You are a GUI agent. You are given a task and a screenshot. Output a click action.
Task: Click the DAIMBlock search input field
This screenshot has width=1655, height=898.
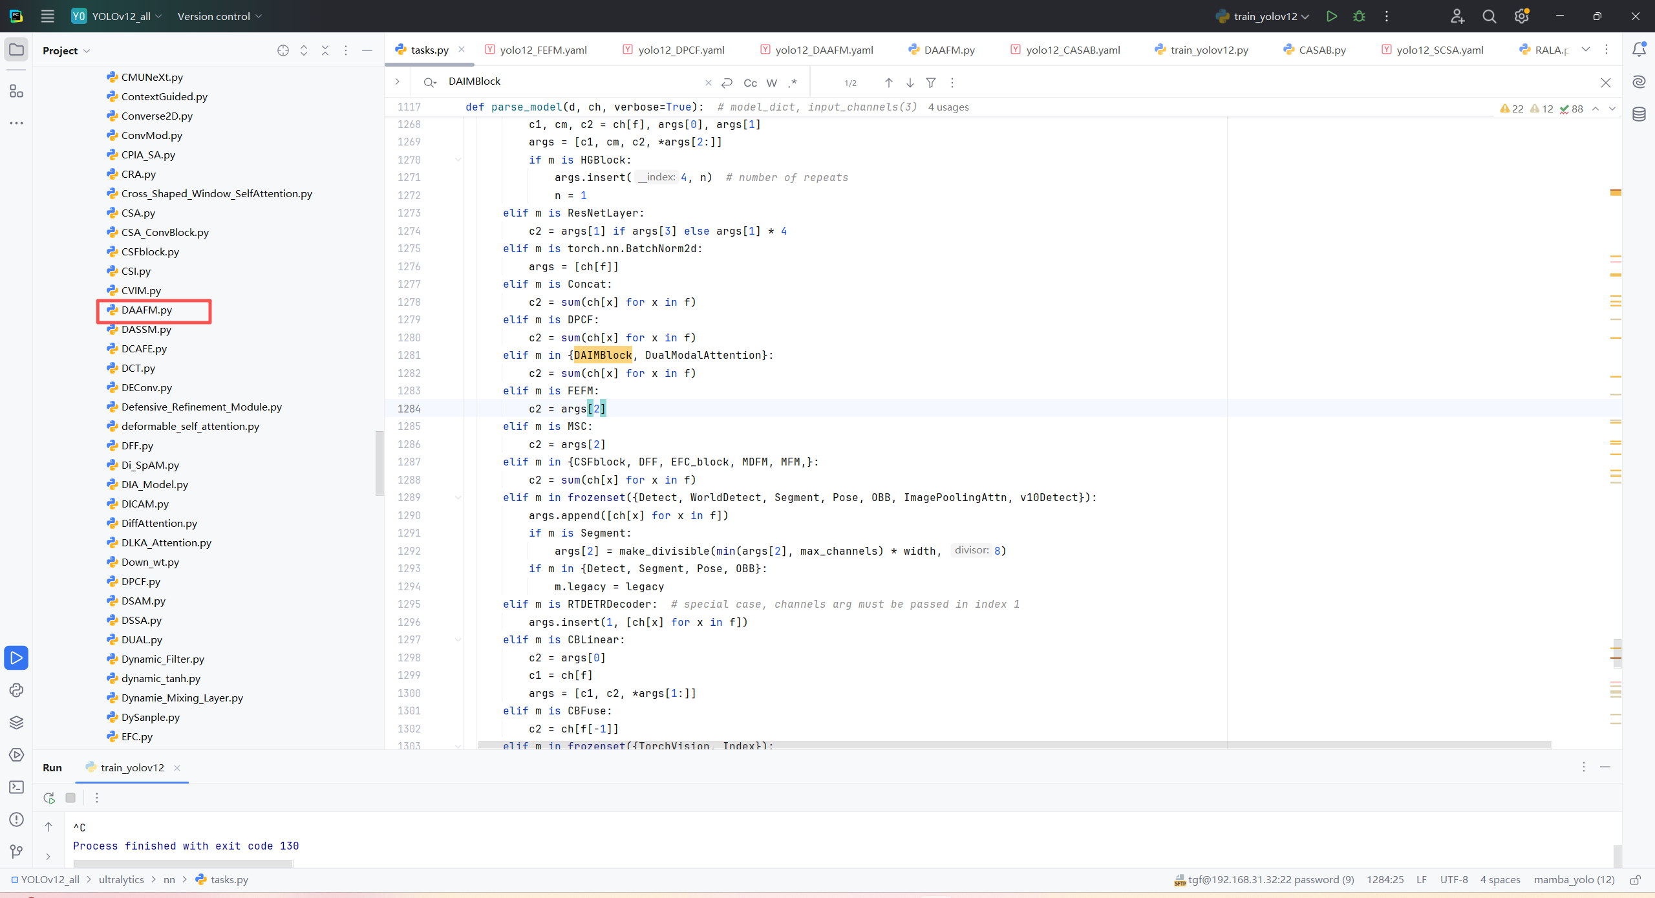pyautogui.click(x=569, y=81)
